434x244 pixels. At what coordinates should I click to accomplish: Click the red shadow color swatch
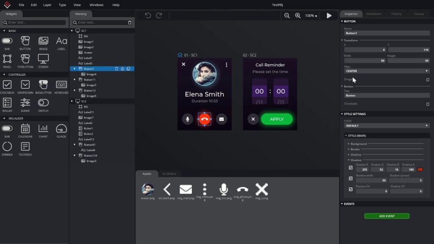[420, 169]
